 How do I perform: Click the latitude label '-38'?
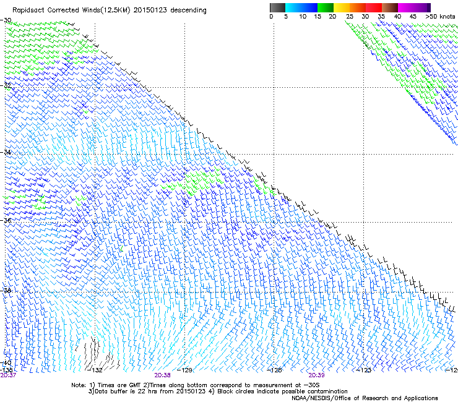point(6,291)
